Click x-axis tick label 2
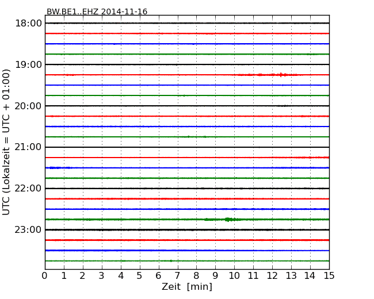 click(82, 276)
